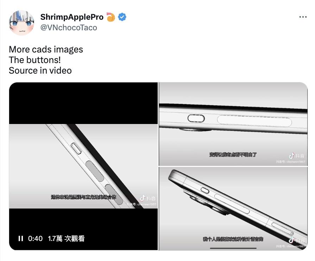Open the ShrimpApplePro display name link
The image size is (315, 261).
pos(72,17)
